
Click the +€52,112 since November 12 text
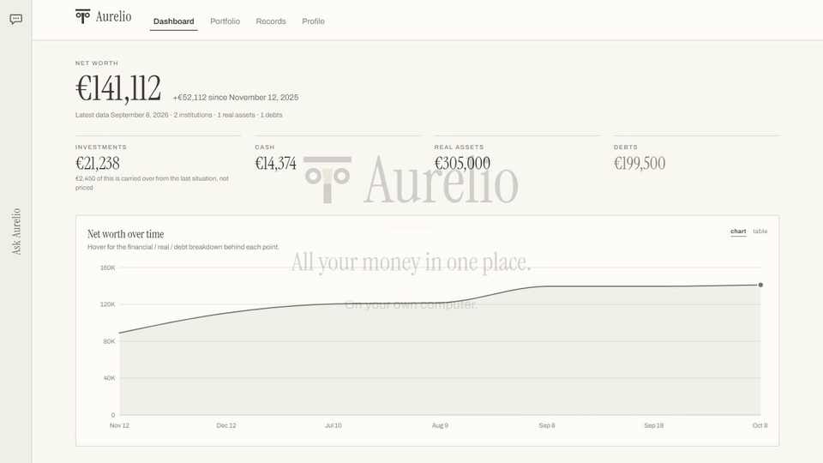point(236,98)
